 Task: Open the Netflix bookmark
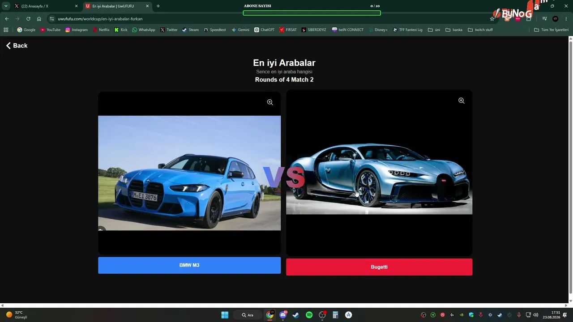(101, 30)
